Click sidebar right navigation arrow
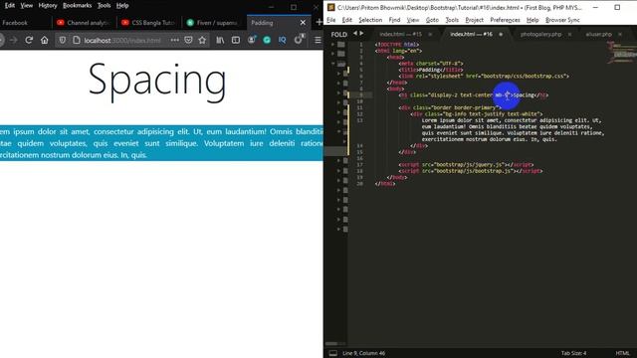Viewport: 637px width, 358px height. point(361,33)
